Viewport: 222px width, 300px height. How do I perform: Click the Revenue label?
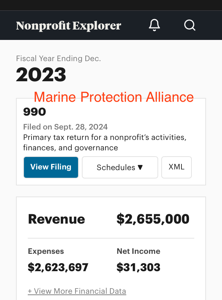(57, 219)
